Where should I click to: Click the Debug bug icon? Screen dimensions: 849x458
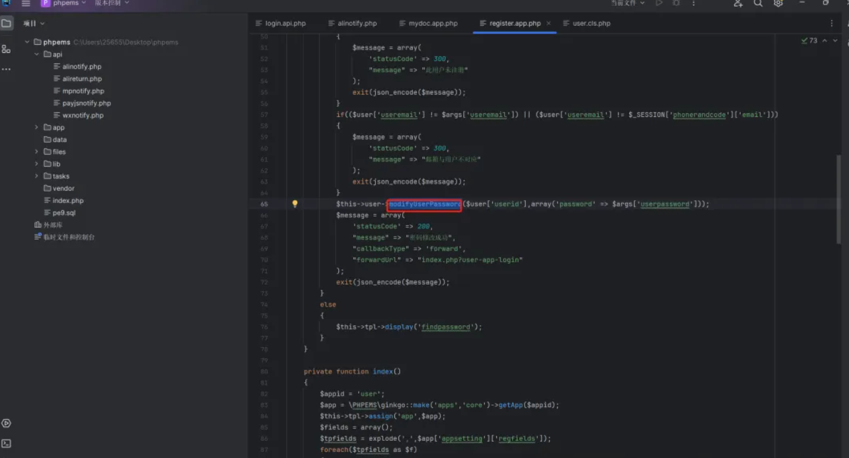coord(676,3)
